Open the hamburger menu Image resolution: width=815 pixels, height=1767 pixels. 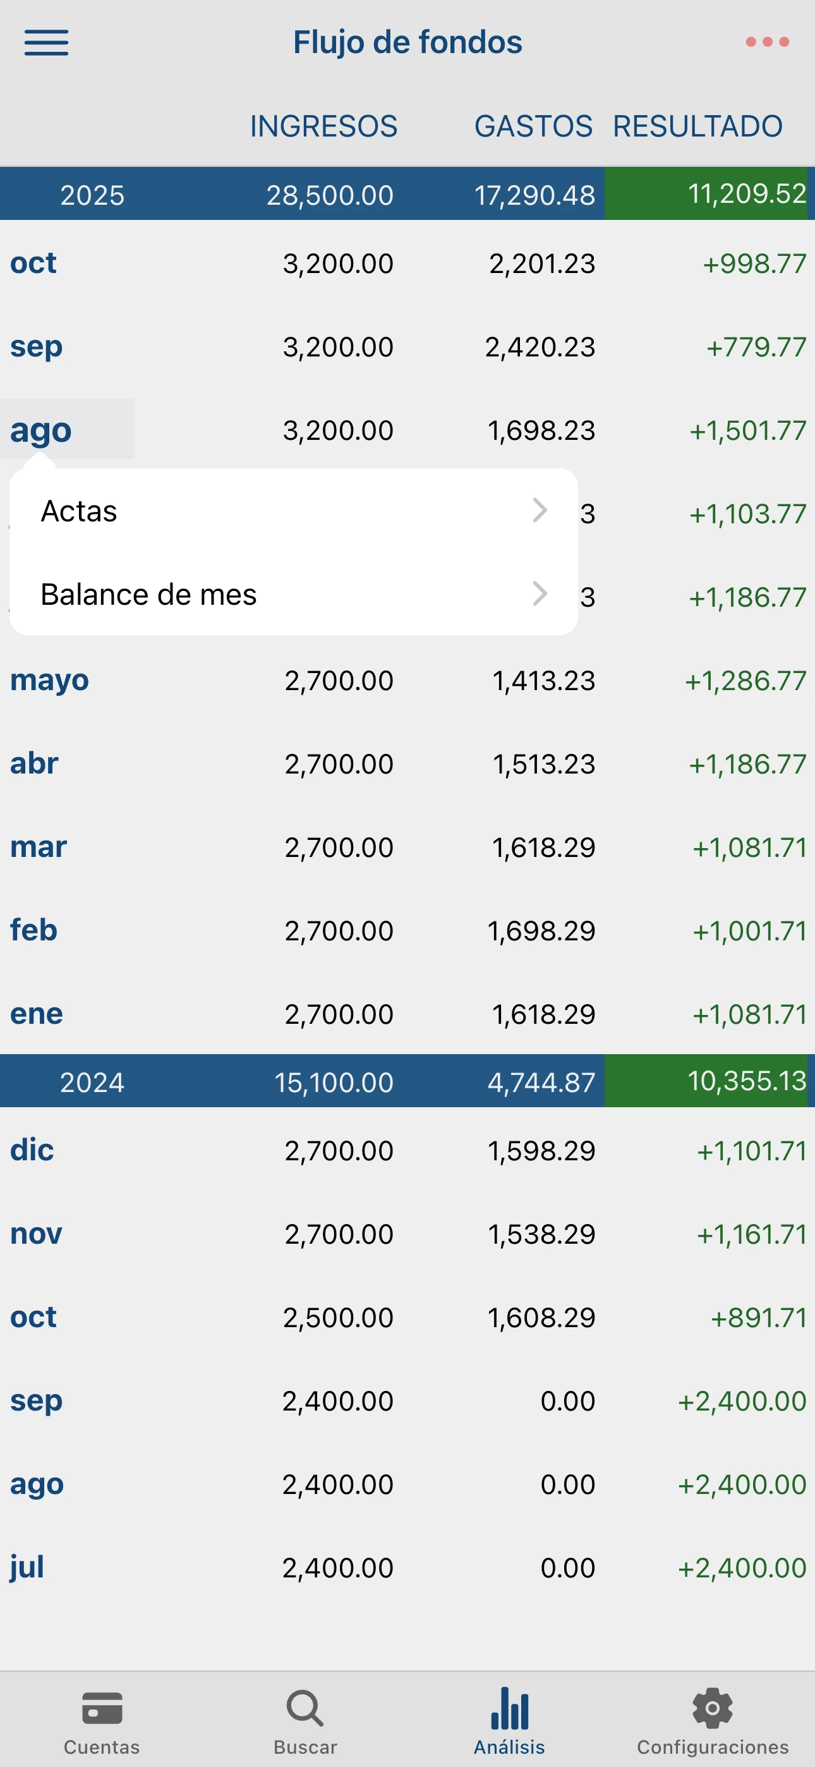click(x=46, y=42)
